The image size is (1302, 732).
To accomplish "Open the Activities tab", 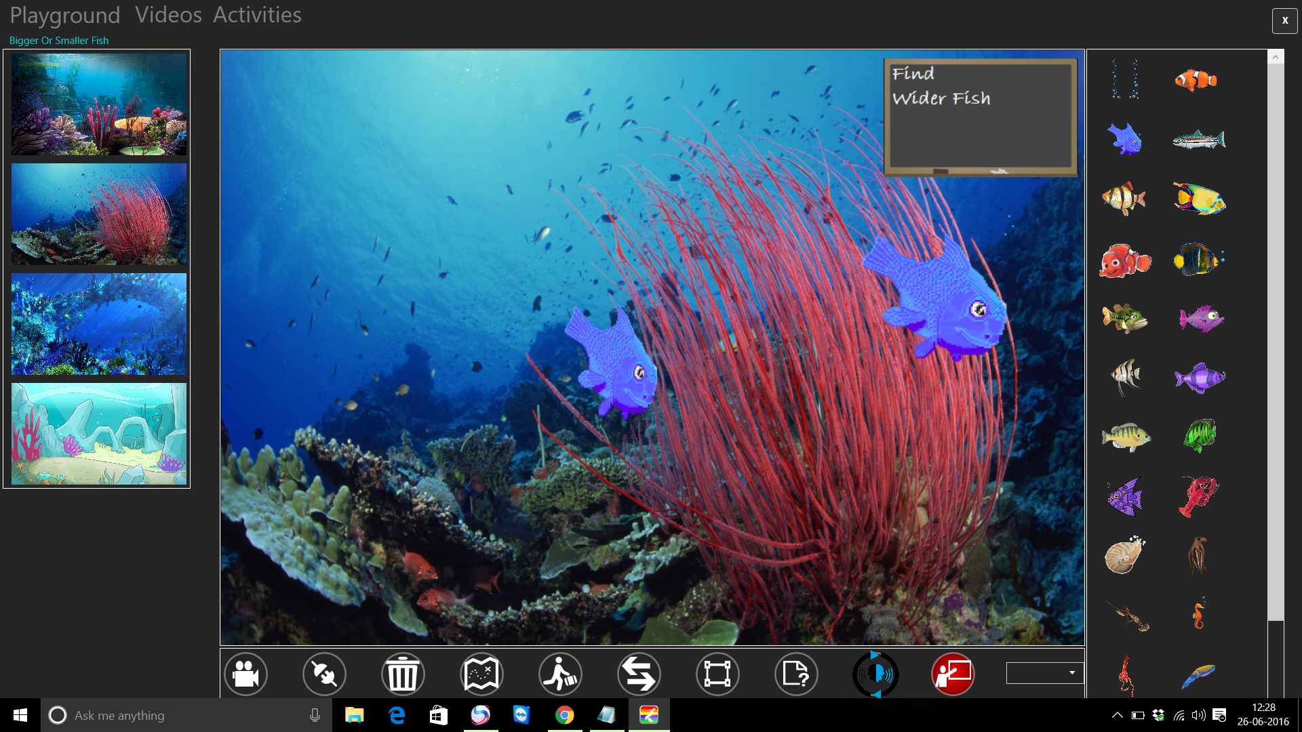I will tap(257, 15).
